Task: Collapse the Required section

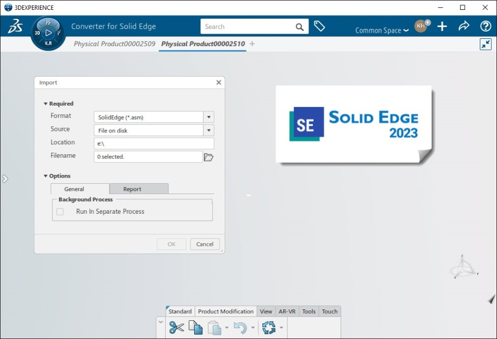Action: coord(46,104)
